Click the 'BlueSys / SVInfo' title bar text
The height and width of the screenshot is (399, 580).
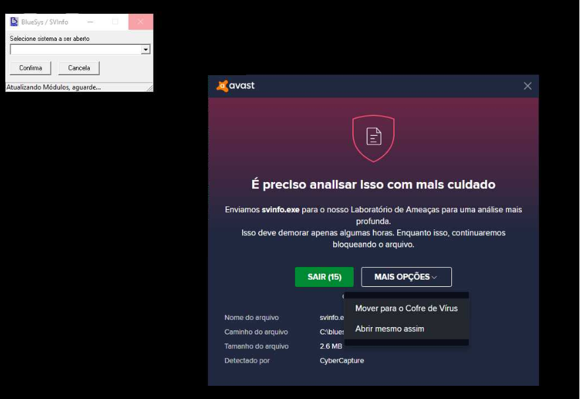point(45,22)
